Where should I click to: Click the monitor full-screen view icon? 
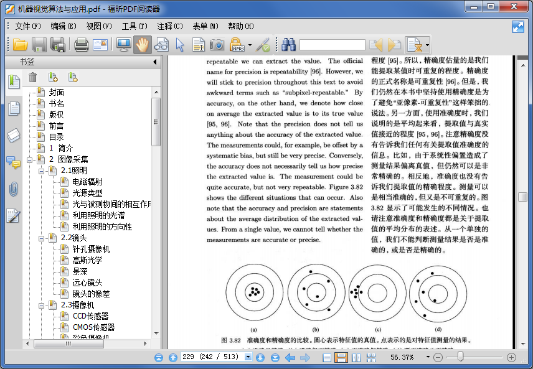pos(123,45)
